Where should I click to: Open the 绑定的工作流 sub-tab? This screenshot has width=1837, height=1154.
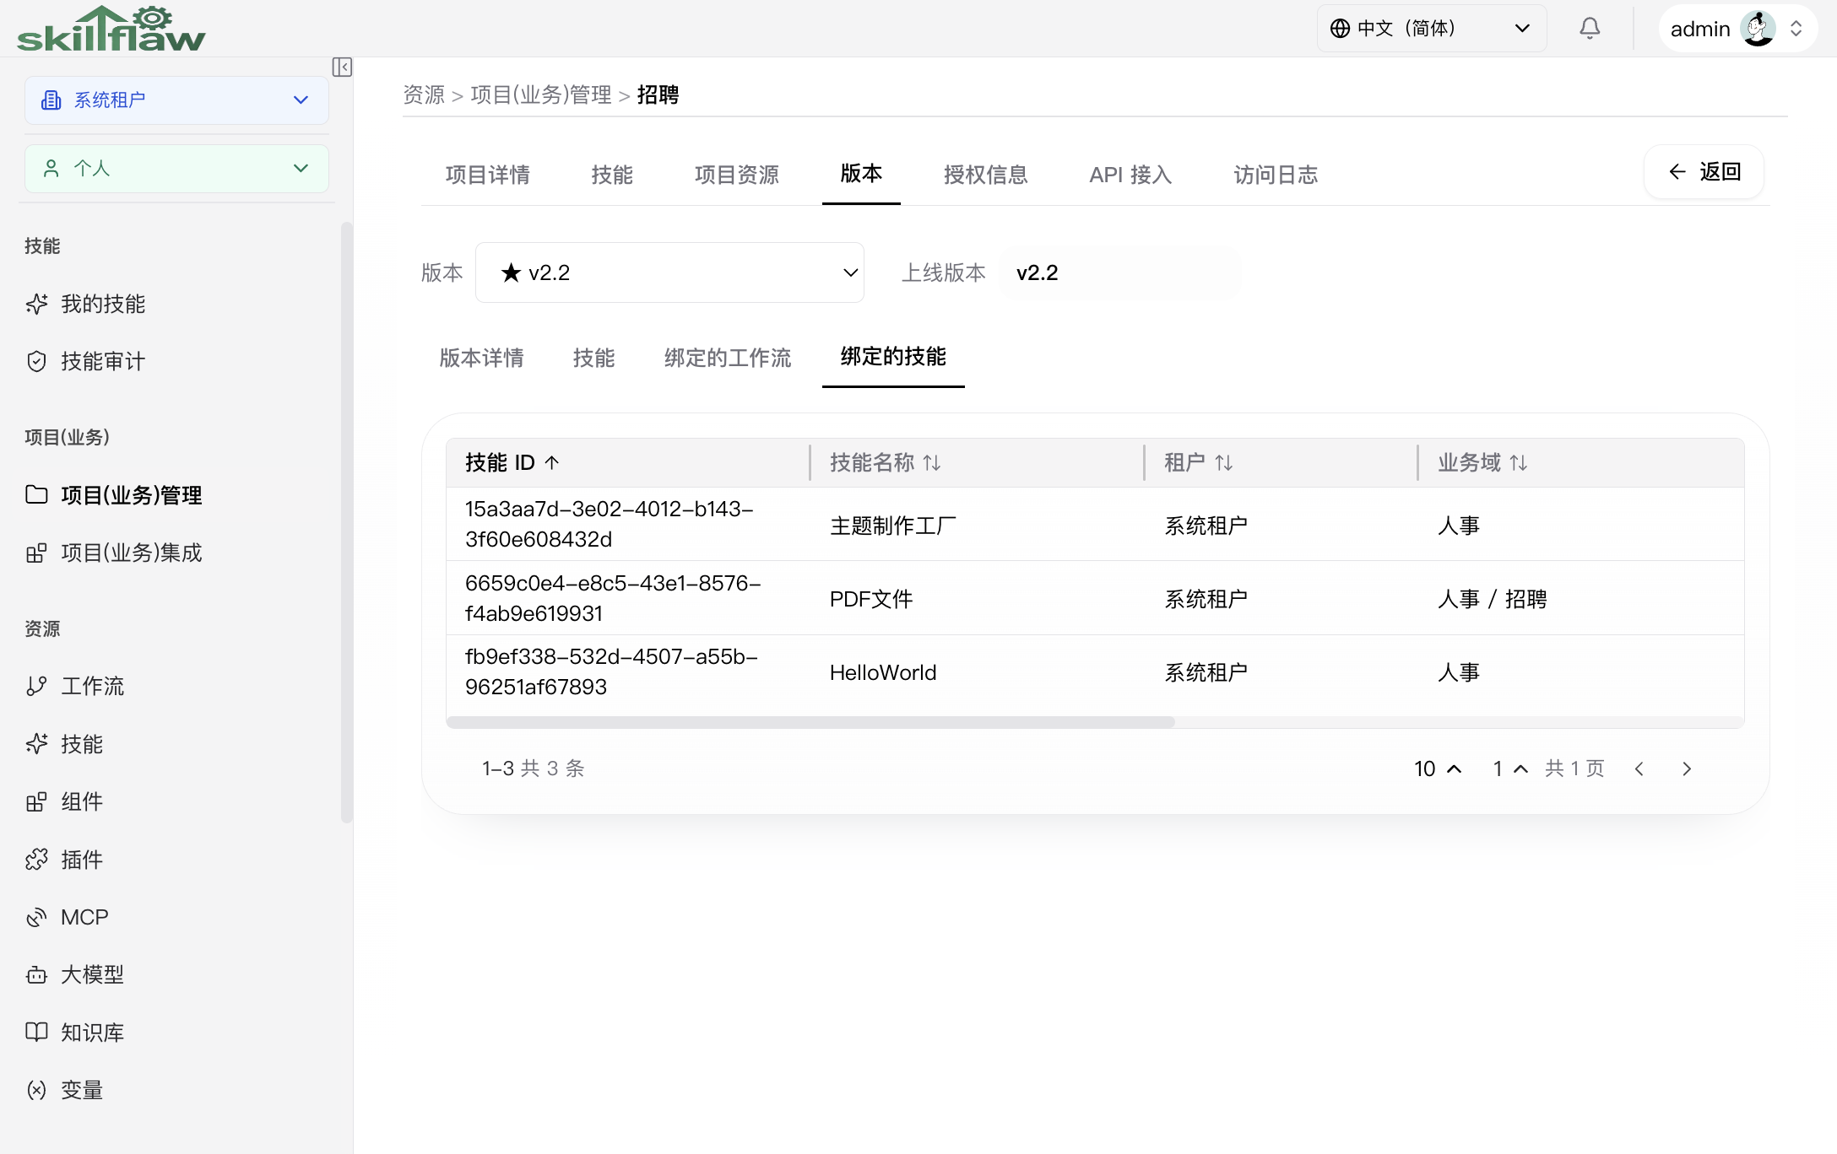click(728, 358)
